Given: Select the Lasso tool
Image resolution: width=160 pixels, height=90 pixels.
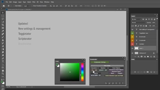Looking at the screenshot, I should pos(3,19).
